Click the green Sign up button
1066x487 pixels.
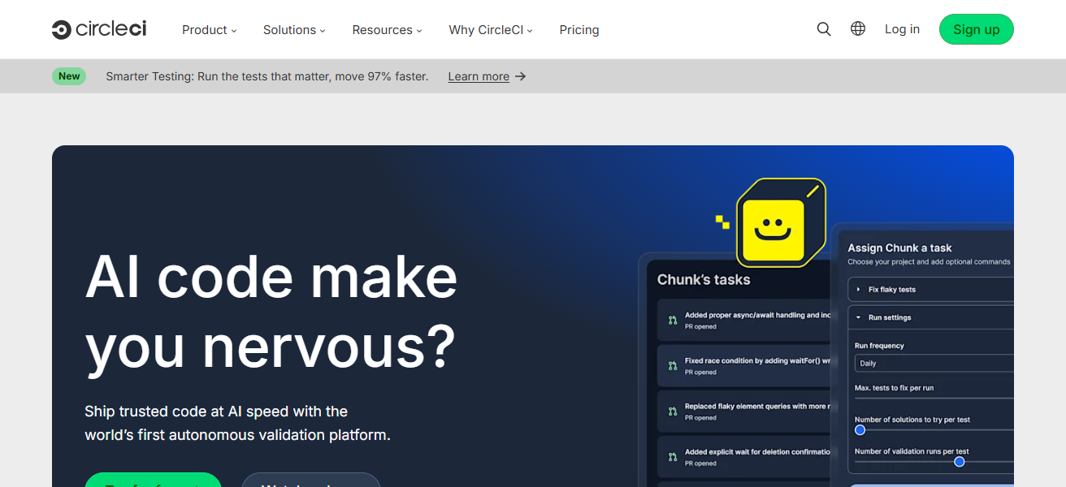(976, 28)
